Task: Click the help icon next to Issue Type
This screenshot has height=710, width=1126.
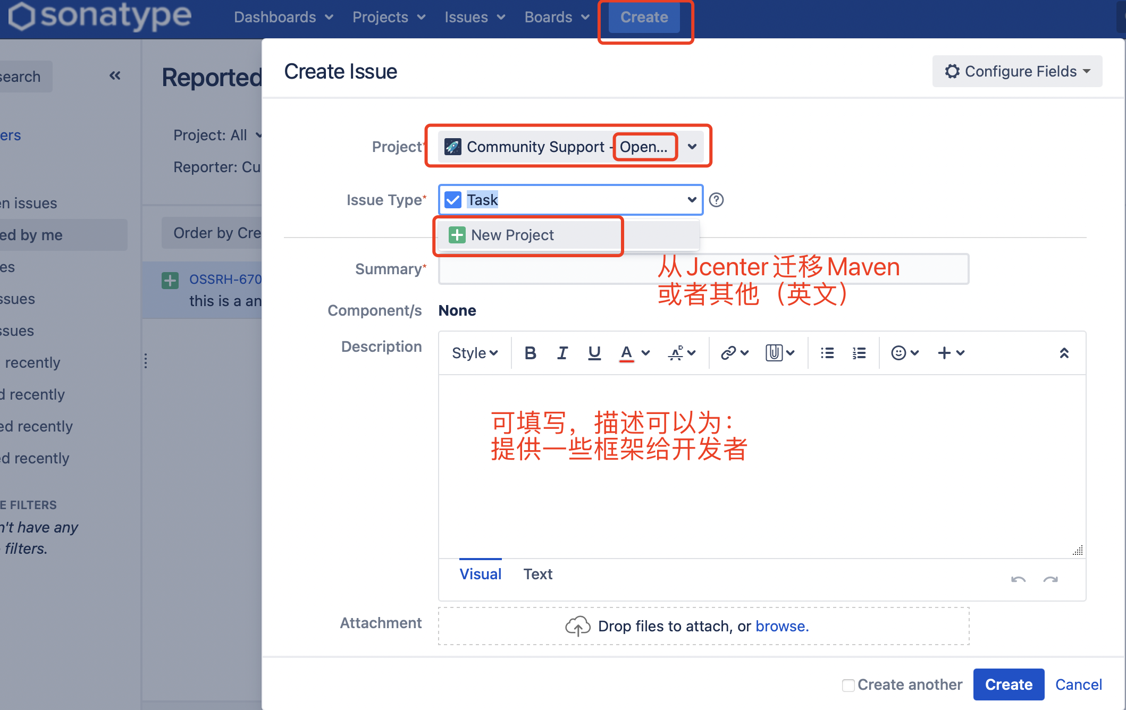Action: coord(717,200)
